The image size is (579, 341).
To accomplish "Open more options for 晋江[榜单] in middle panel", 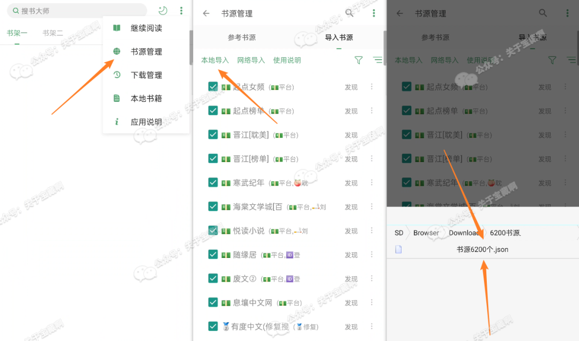I will coord(372,159).
